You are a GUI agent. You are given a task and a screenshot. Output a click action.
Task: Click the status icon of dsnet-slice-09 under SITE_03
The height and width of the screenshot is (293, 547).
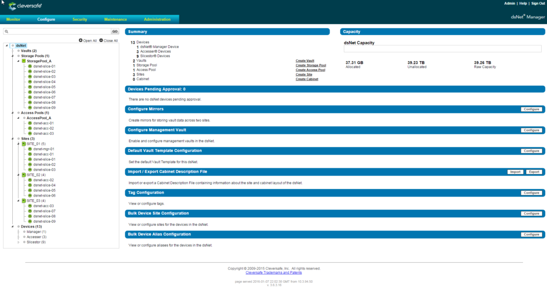pos(30,221)
